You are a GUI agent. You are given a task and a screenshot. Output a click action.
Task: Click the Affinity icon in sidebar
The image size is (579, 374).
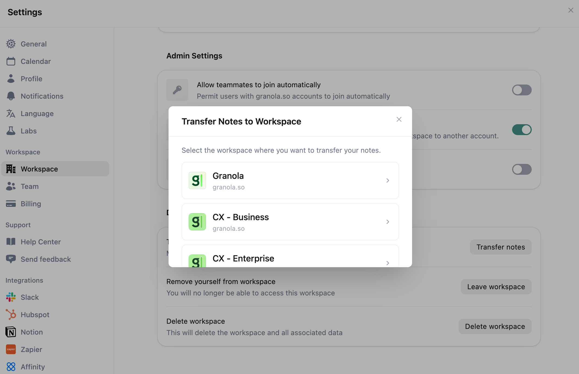[11, 367]
